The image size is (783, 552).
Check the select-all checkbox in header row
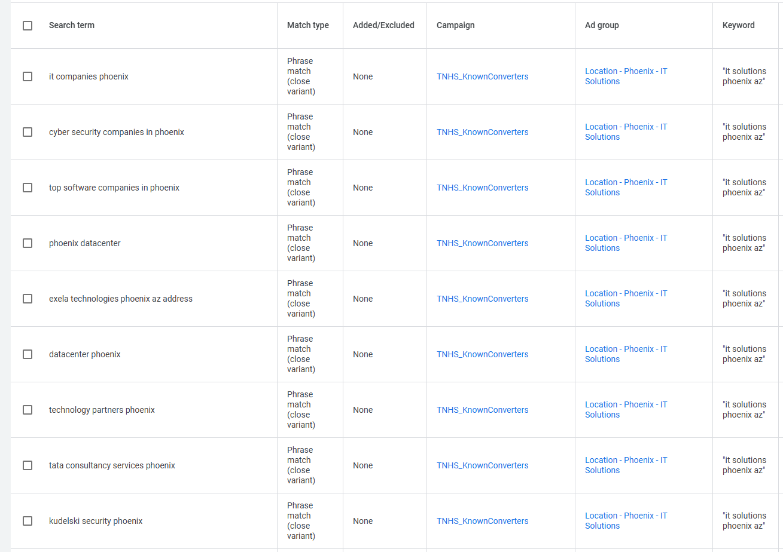click(x=28, y=25)
